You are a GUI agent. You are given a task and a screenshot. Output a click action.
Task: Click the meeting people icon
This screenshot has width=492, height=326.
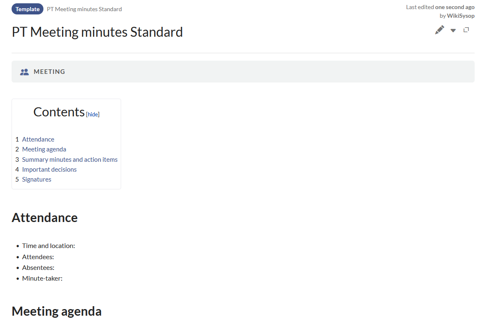point(24,72)
